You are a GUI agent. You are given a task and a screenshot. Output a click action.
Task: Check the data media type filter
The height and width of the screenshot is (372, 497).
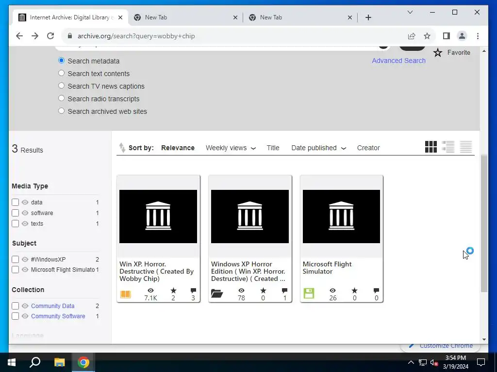point(15,202)
